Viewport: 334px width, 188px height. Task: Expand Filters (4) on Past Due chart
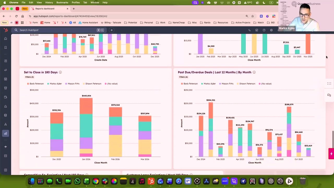[x=183, y=77]
